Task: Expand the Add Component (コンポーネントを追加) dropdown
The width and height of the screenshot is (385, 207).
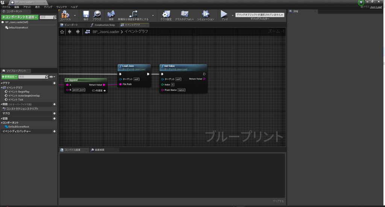Action: pyautogui.click(x=20, y=17)
